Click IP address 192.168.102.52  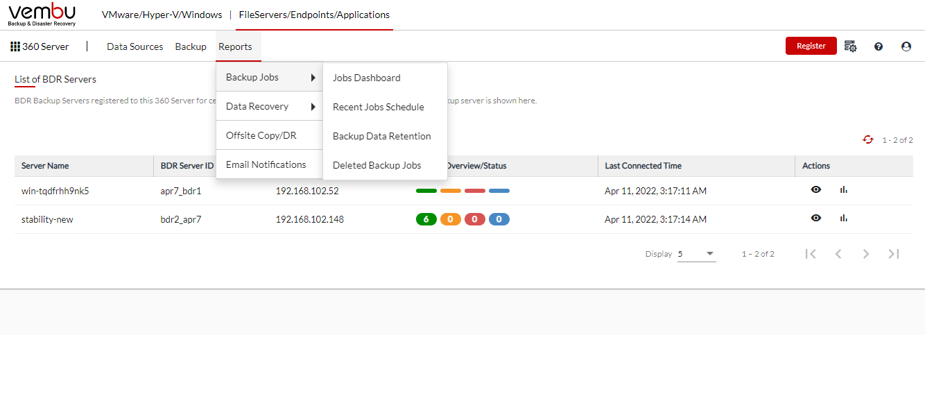tap(307, 191)
